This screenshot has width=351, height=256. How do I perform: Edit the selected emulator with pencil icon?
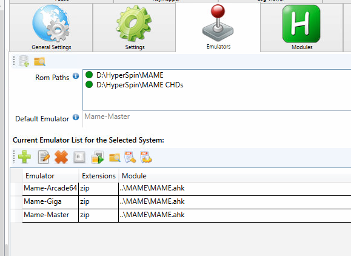coord(44,157)
